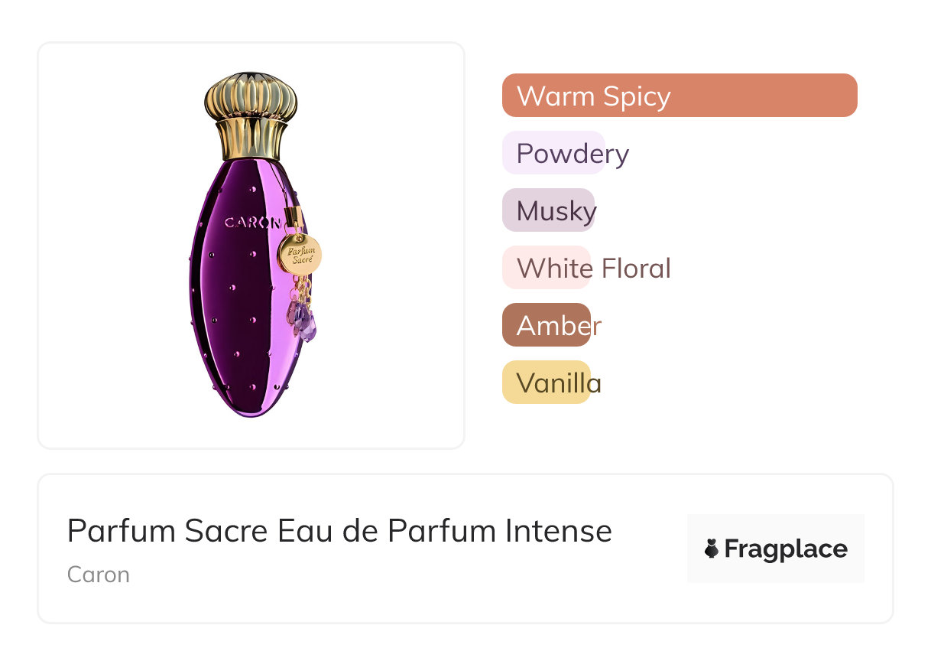Open the Parfum Sacre Eau de Parfum Intense title
The height and width of the screenshot is (661, 931).
pos(339,531)
